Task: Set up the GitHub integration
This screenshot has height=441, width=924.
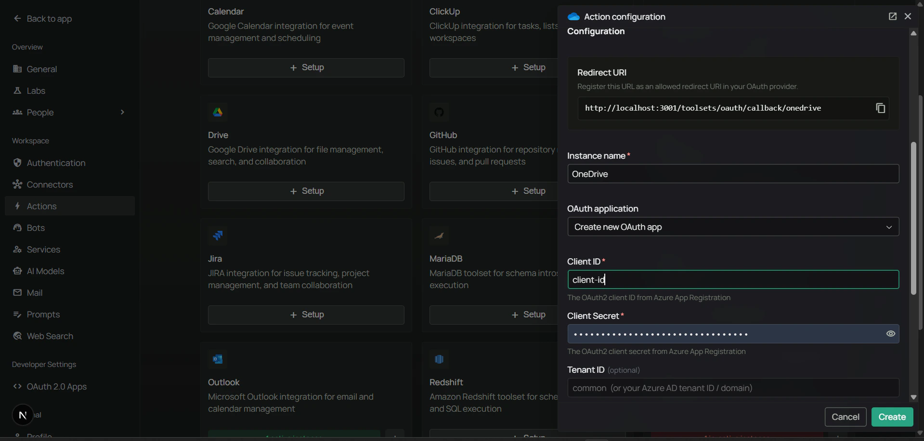Action: click(494, 191)
